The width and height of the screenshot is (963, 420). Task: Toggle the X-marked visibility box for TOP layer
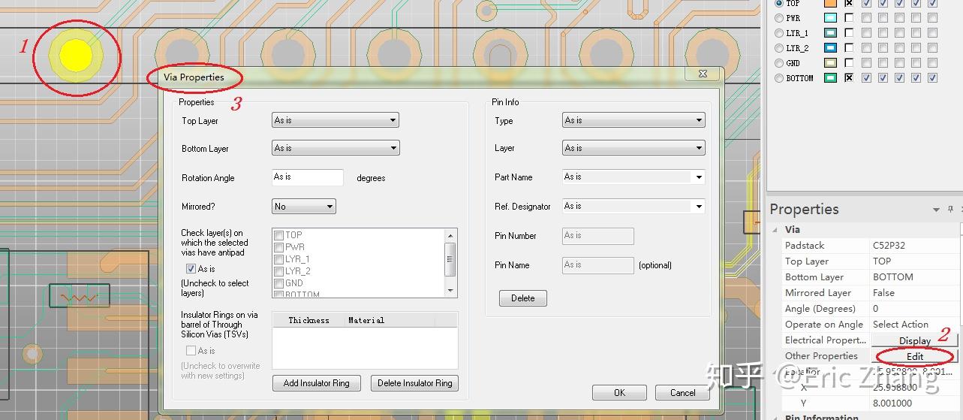pyautogui.click(x=849, y=4)
